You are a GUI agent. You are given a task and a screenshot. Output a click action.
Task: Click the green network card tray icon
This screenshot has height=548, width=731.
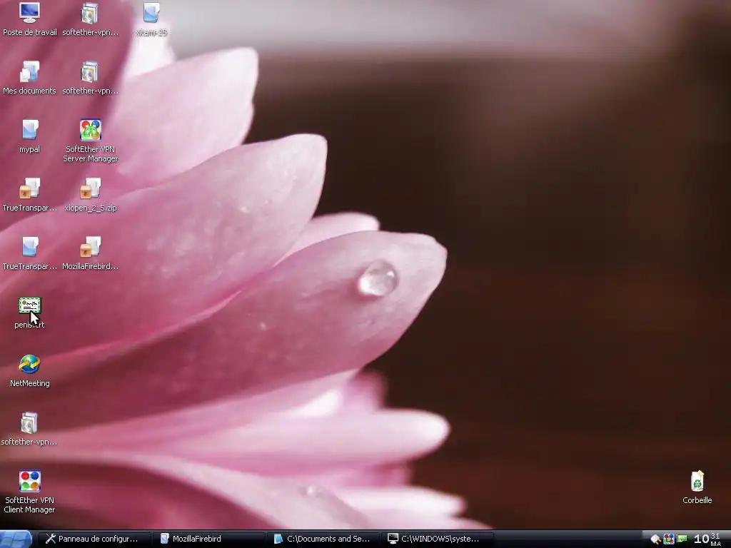click(682, 539)
